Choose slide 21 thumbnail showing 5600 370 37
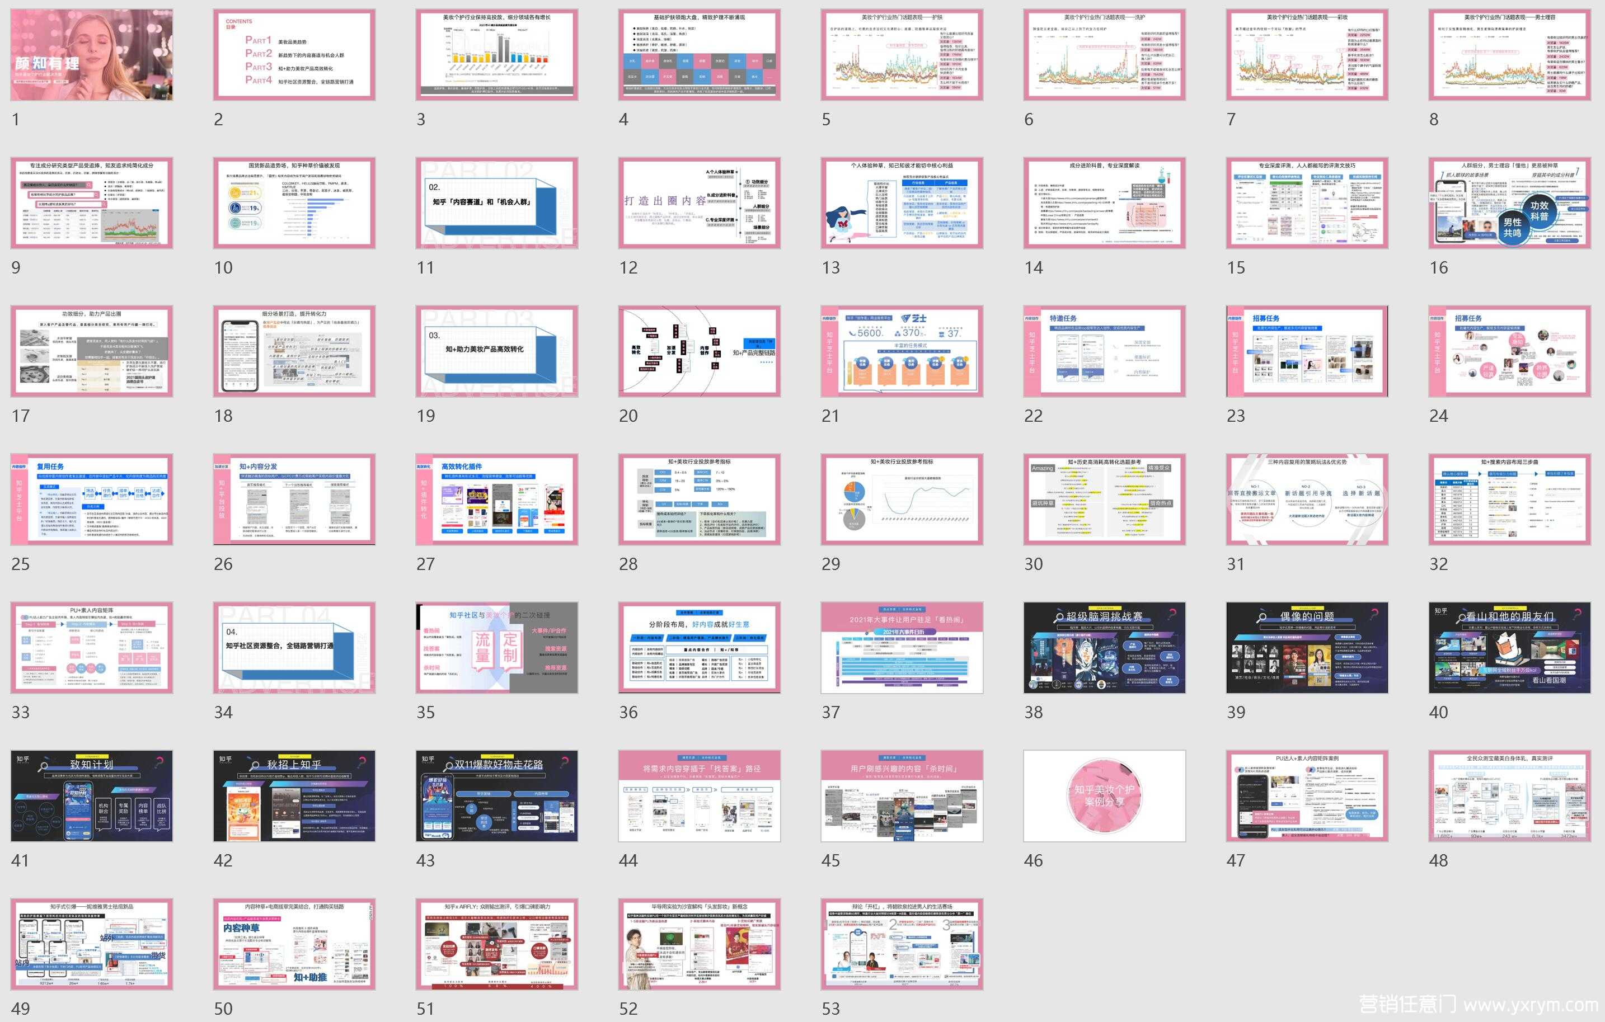Viewport: 1605px width, 1022px height. tap(902, 352)
